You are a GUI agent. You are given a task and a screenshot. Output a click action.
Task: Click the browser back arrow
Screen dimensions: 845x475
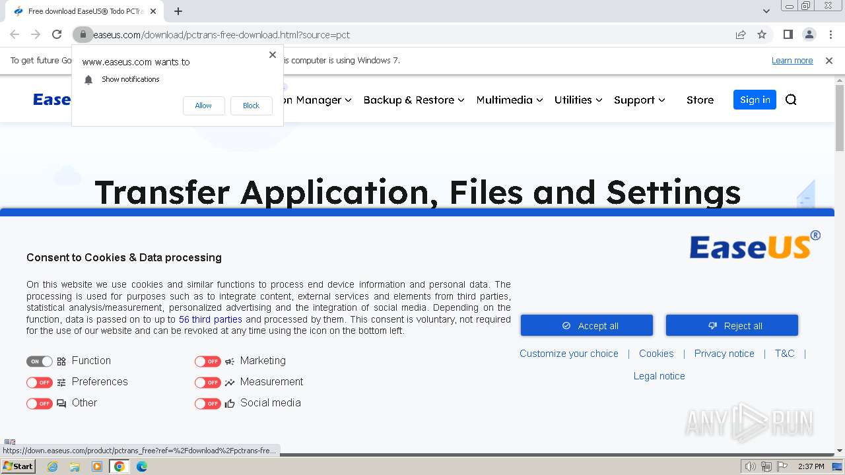click(15, 34)
